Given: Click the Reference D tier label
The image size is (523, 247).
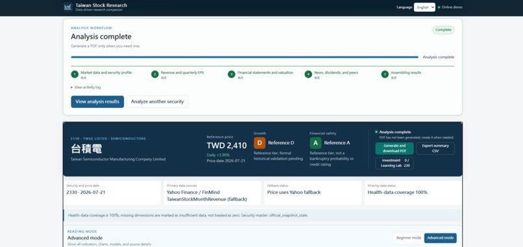Looking at the screenshot, I should (x=281, y=143).
